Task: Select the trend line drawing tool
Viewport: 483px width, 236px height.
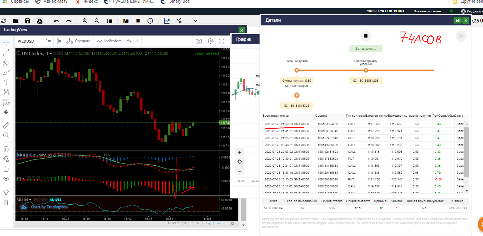Action: pos(6,53)
